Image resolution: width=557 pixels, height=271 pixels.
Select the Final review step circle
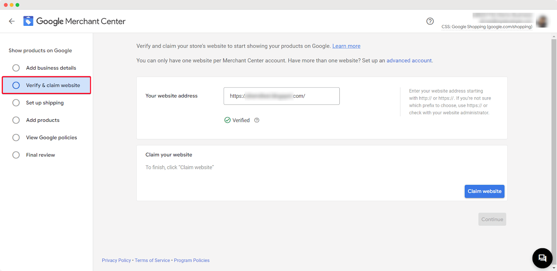16,155
